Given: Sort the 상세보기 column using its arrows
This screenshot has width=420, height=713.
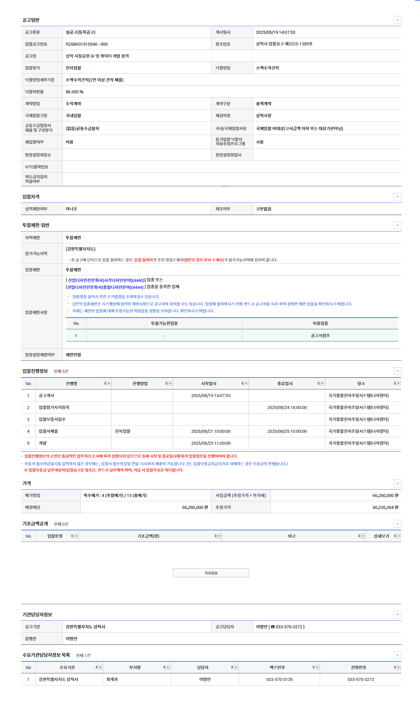Looking at the screenshot, I should coord(395,536).
